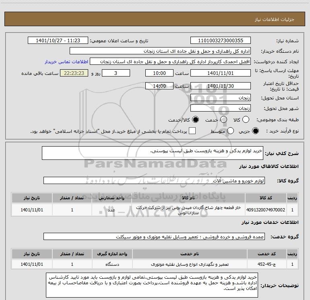The image size is (310, 300).
Task: Click the اطلاعات خدمات مورد نیاز section heading
Action: click(x=270, y=222)
